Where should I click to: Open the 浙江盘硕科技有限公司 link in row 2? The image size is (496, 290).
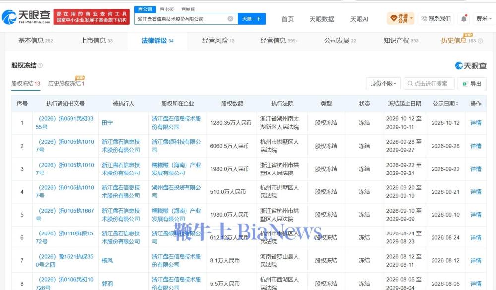[177, 146]
